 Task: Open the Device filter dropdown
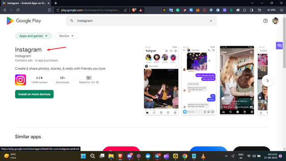click(x=67, y=36)
